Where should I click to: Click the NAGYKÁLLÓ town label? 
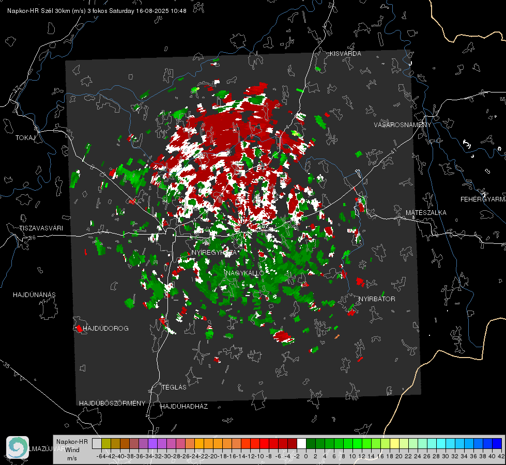click(246, 273)
